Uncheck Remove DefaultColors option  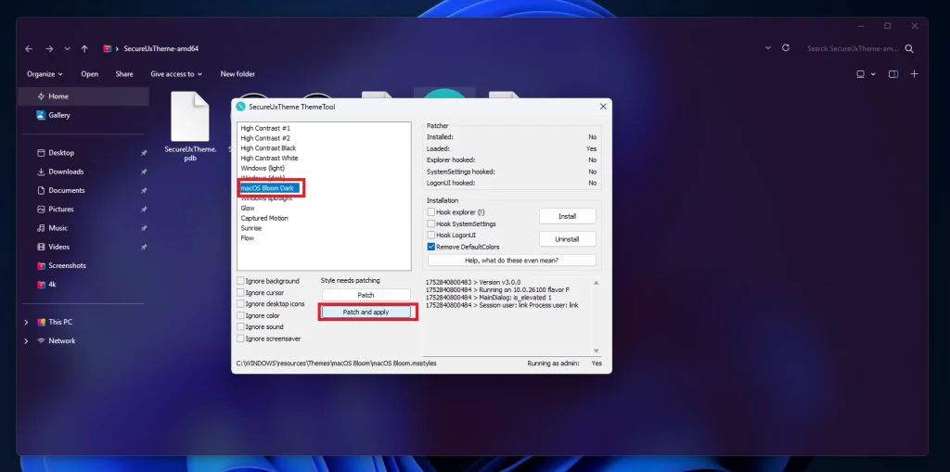click(x=430, y=248)
